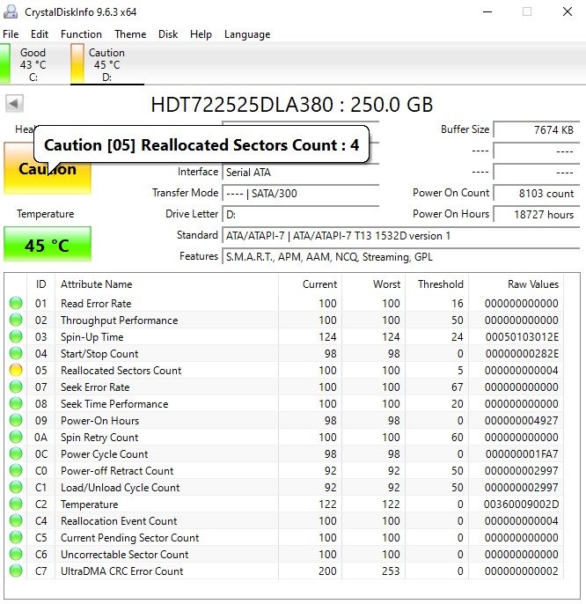Click green status dot for Seek Time Performance

(x=16, y=403)
